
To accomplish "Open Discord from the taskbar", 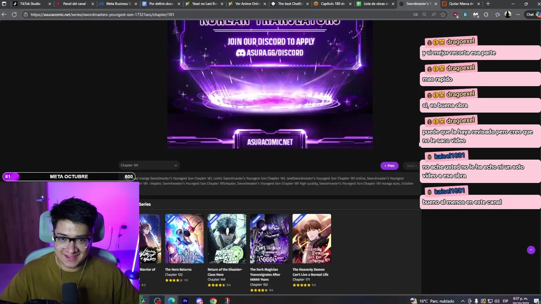I will (x=199, y=301).
